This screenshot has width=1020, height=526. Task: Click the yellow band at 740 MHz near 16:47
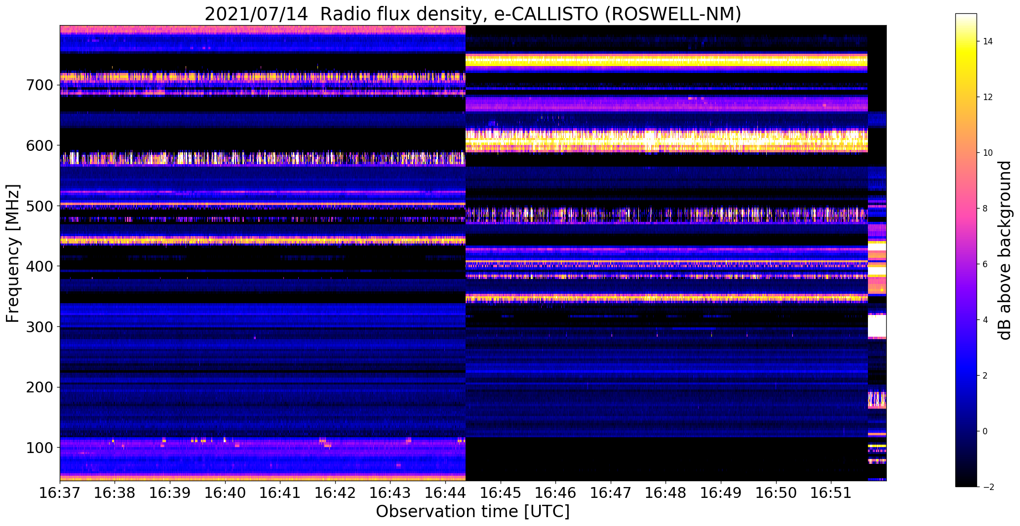[x=611, y=61]
